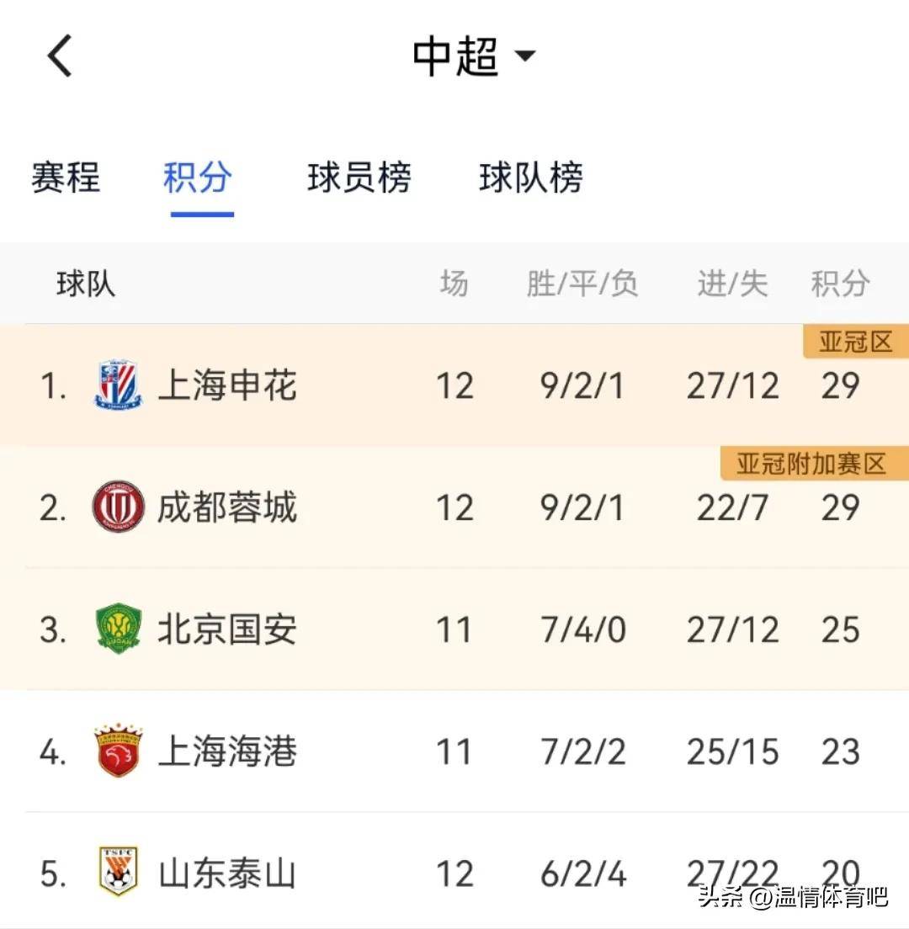Click the 胜/平/负 column header
Viewport: 909px width, 929px height.
tap(582, 284)
